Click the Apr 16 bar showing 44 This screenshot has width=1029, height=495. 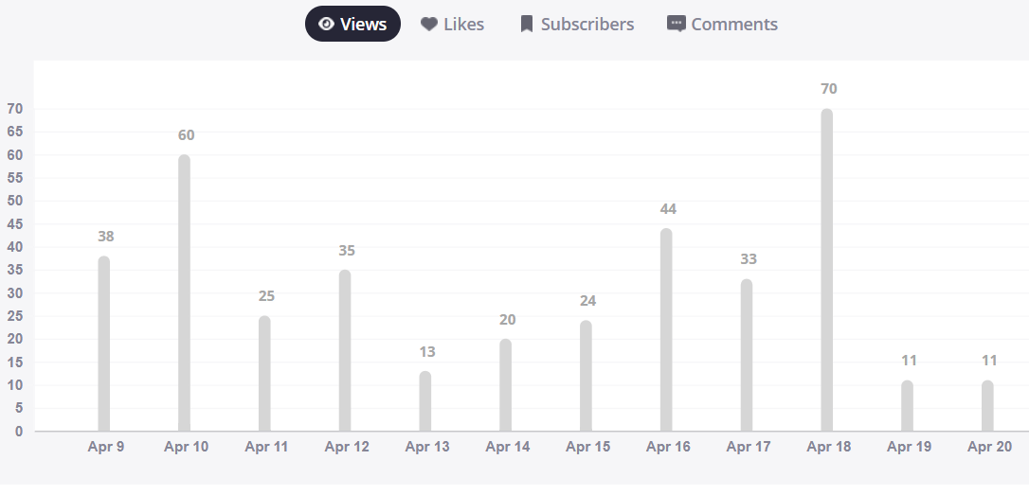pyautogui.click(x=666, y=329)
